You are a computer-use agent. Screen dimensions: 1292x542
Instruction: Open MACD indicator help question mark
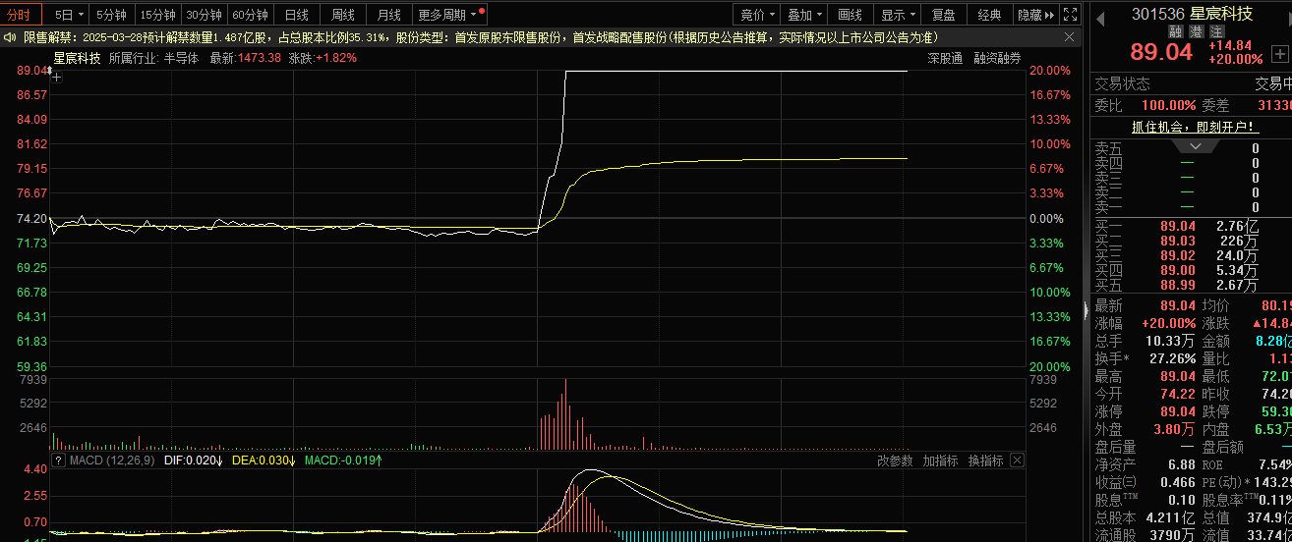pyautogui.click(x=59, y=460)
